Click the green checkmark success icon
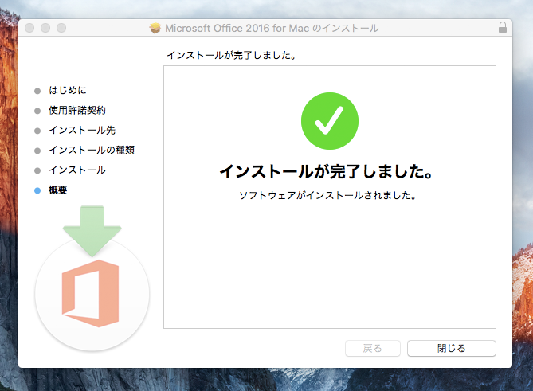 pyautogui.click(x=330, y=121)
